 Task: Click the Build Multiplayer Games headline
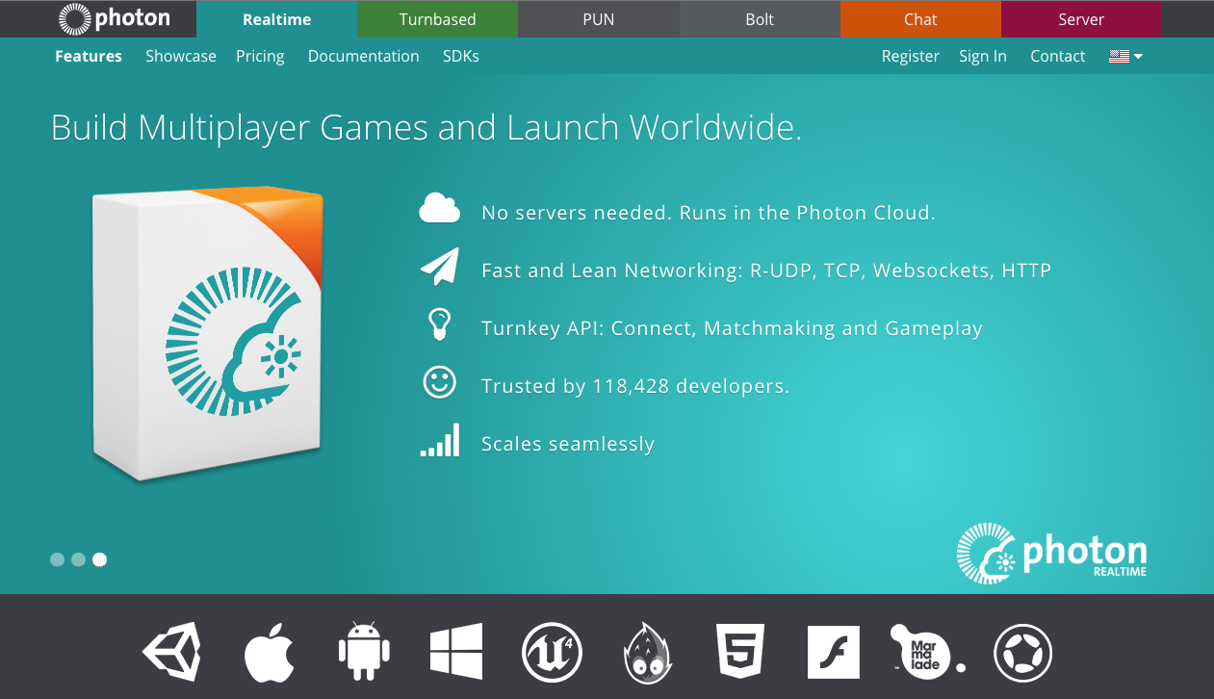426,127
